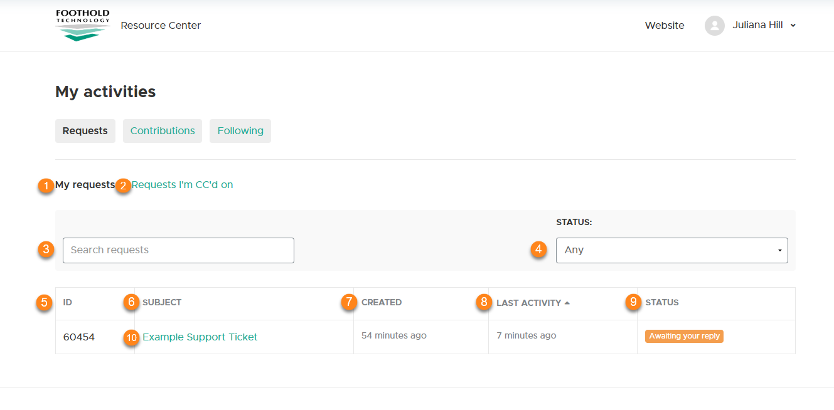The height and width of the screenshot is (410, 834).
Task: Select the My requests view
Action: coord(85,185)
